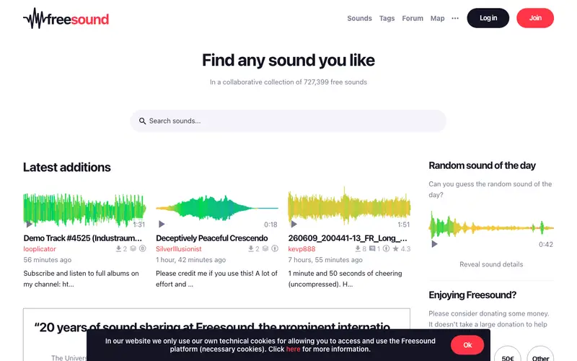Click '56 minutes ago' timestamp text
Viewport: 577px width, 361px height.
coord(48,260)
